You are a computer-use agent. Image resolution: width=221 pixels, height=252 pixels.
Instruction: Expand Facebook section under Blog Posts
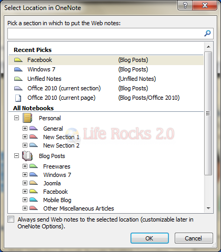[25, 191]
